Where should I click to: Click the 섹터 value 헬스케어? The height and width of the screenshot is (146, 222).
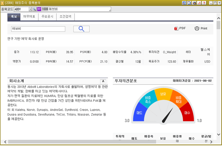[x=205, y=52]
